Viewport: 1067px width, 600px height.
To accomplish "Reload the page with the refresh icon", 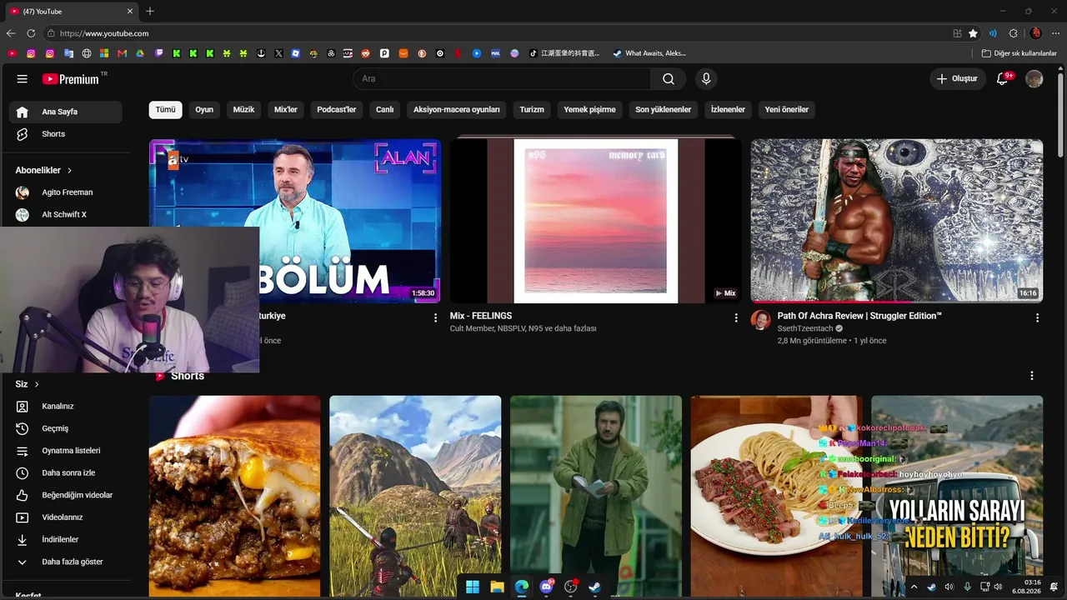I will 31,33.
